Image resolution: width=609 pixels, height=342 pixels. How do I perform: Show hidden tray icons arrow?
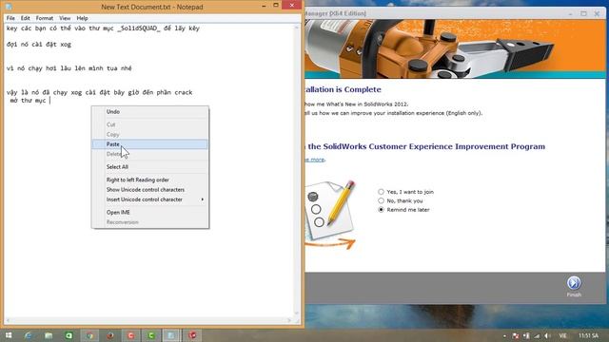click(x=504, y=335)
